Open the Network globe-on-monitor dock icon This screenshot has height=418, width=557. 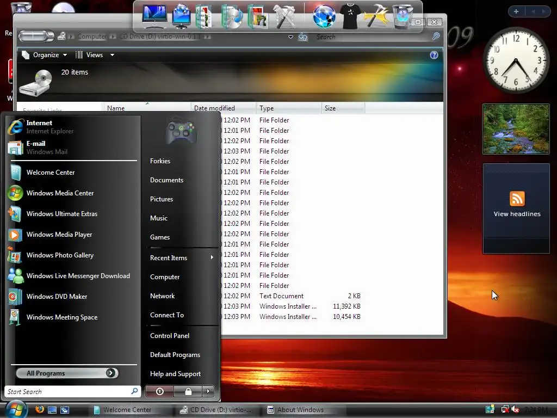(x=181, y=16)
